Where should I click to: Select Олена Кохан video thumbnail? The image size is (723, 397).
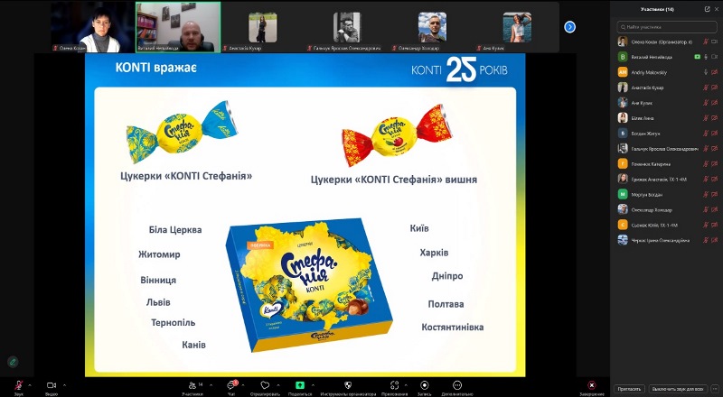[x=93, y=27]
